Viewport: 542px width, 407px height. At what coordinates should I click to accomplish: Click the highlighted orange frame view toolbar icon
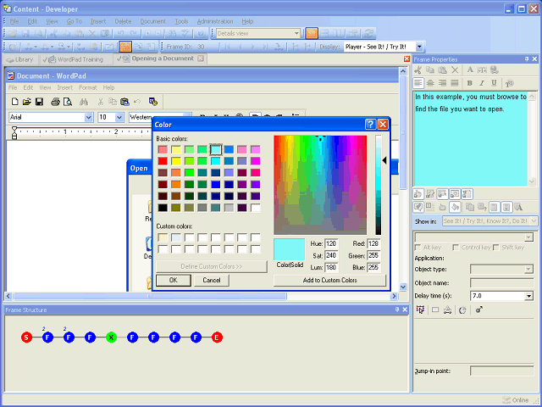125,47
